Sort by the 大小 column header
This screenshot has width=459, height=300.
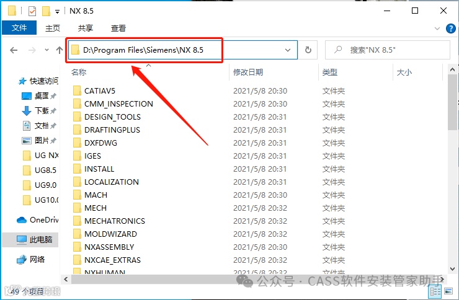(404, 72)
